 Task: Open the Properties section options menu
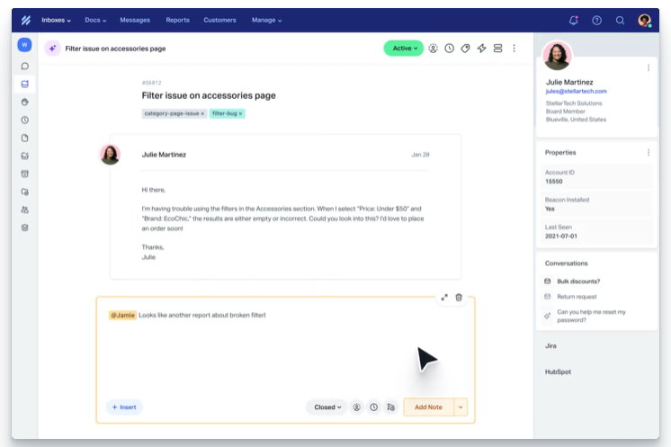[649, 152]
